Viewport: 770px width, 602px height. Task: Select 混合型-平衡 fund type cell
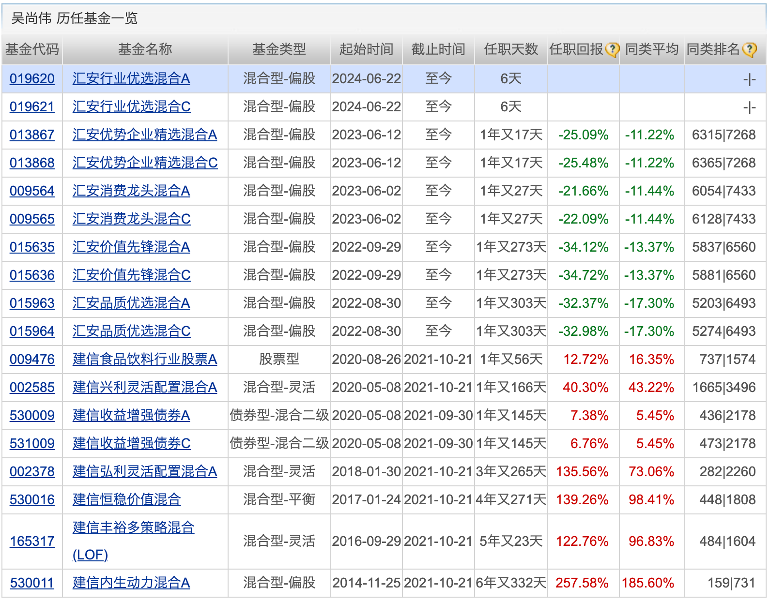tap(279, 499)
